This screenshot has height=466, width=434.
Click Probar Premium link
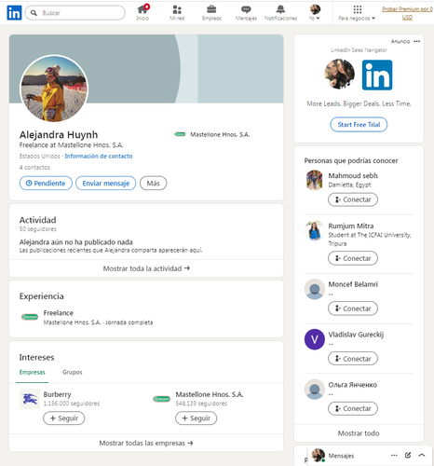point(407,13)
